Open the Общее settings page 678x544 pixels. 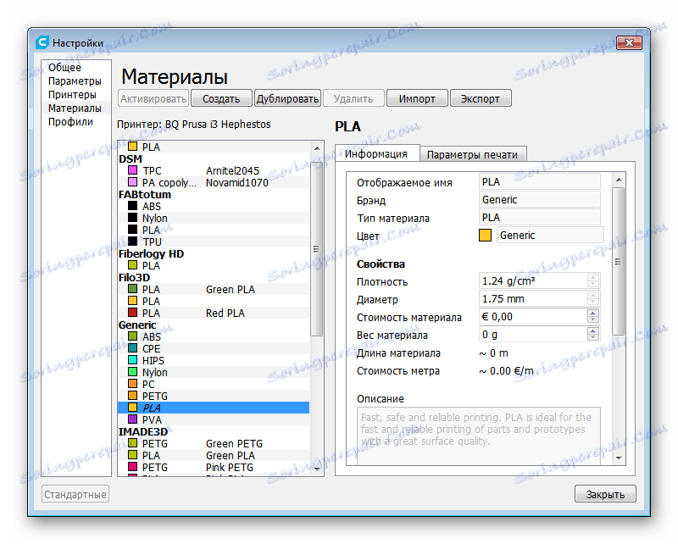64,68
